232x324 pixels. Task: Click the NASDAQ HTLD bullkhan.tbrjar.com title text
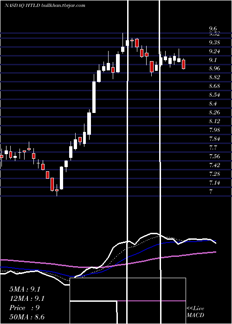pos(45,6)
